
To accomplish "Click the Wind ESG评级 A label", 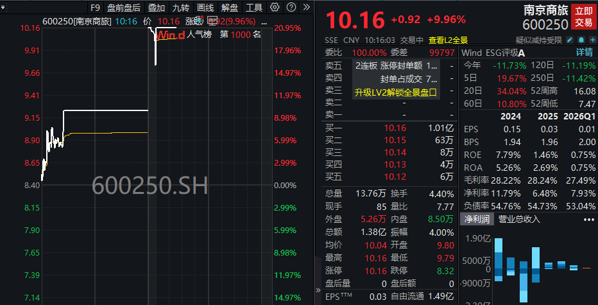I will point(493,53).
